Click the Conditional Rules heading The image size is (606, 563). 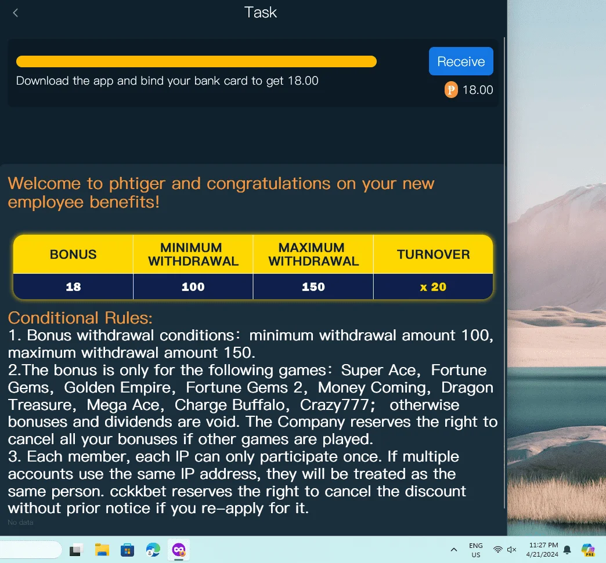pos(80,318)
